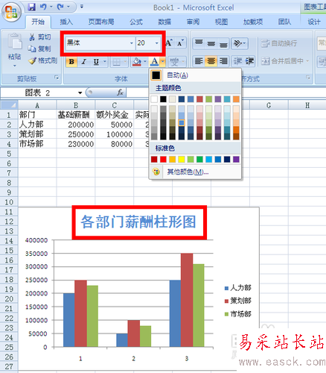Increase the indent
326x373 pixels.
[249, 61]
